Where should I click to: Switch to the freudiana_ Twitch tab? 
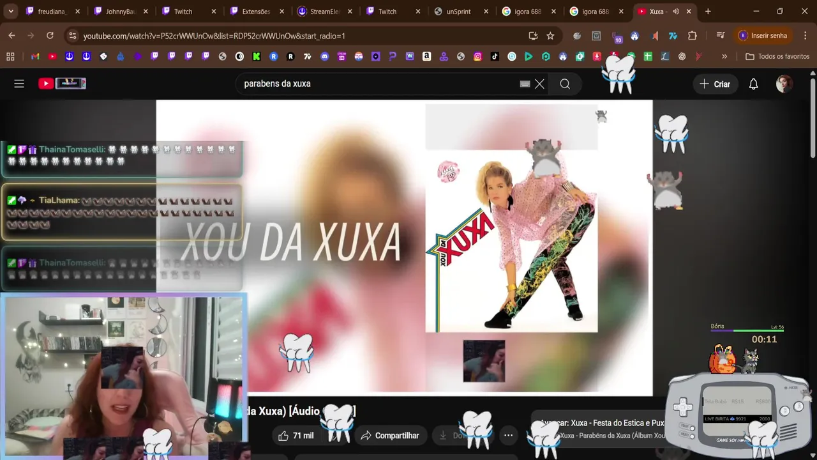[x=53, y=11]
